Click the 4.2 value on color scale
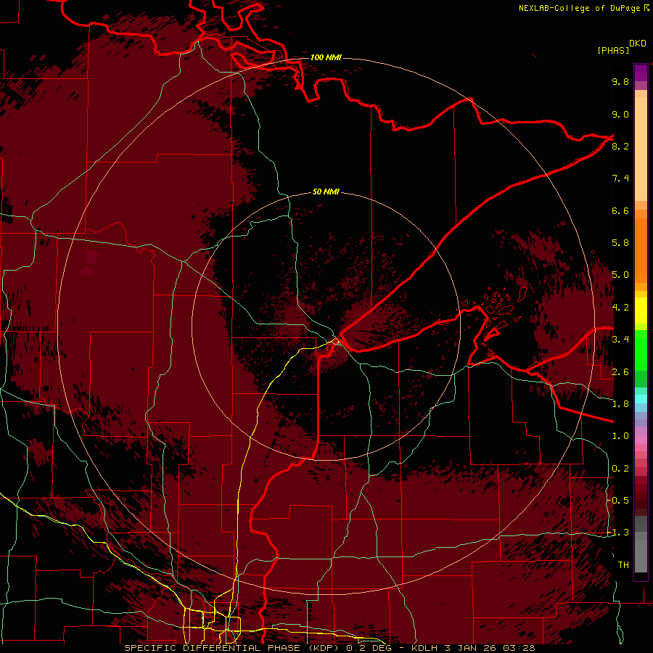Viewport: 653px width, 653px height. click(x=620, y=307)
